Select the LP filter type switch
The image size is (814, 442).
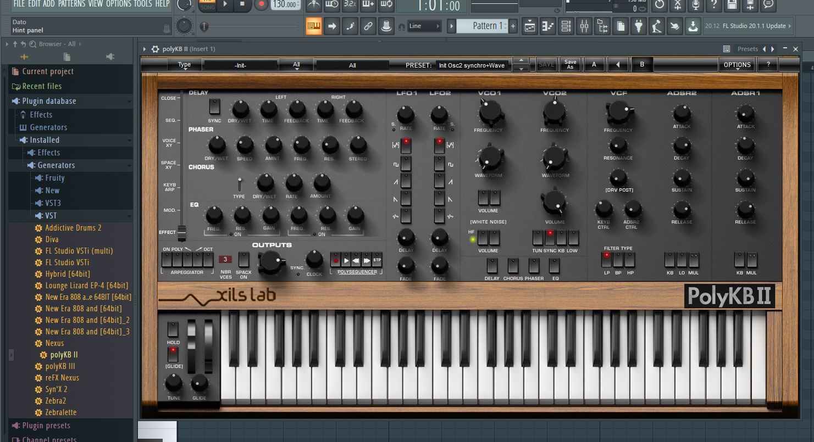coord(607,259)
